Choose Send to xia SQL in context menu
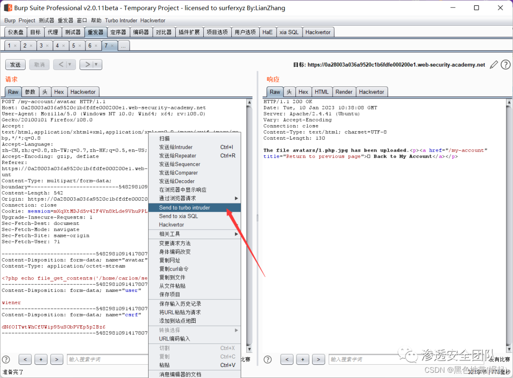513x378 pixels. click(x=195, y=216)
